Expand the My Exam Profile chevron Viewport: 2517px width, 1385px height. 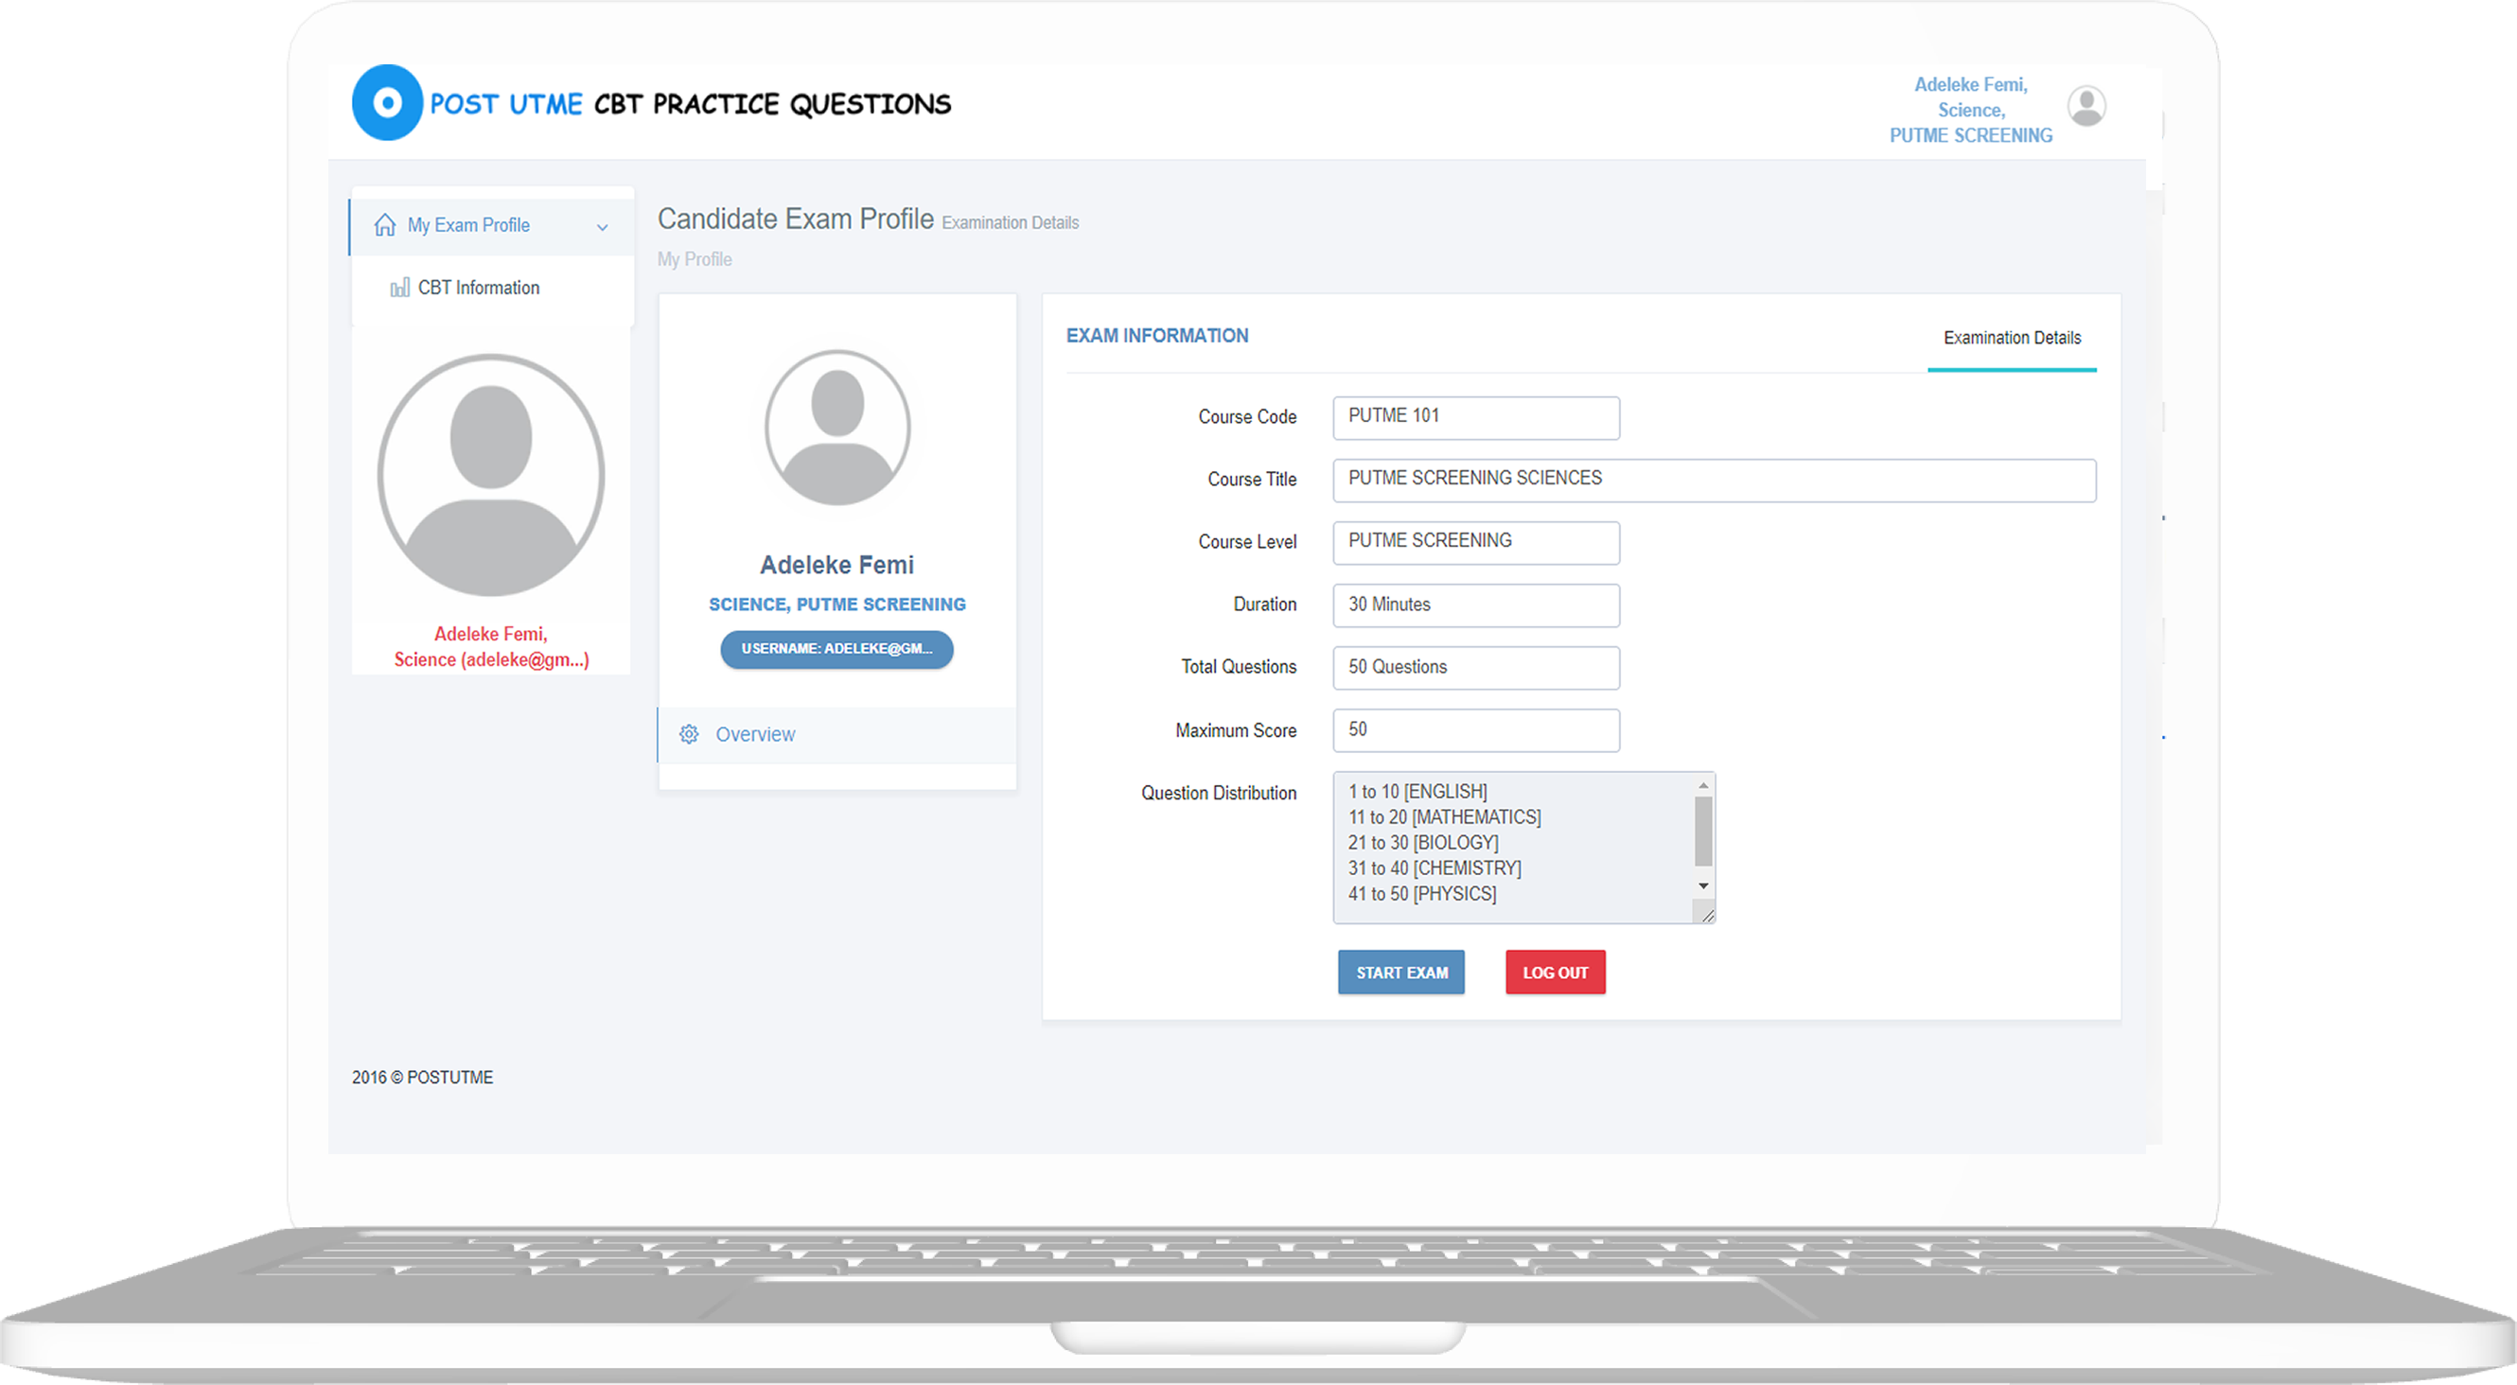pyautogui.click(x=603, y=227)
